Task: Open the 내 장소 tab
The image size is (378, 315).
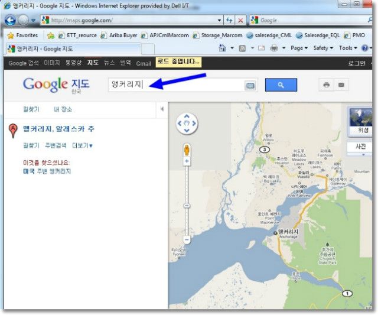Action: 63,109
